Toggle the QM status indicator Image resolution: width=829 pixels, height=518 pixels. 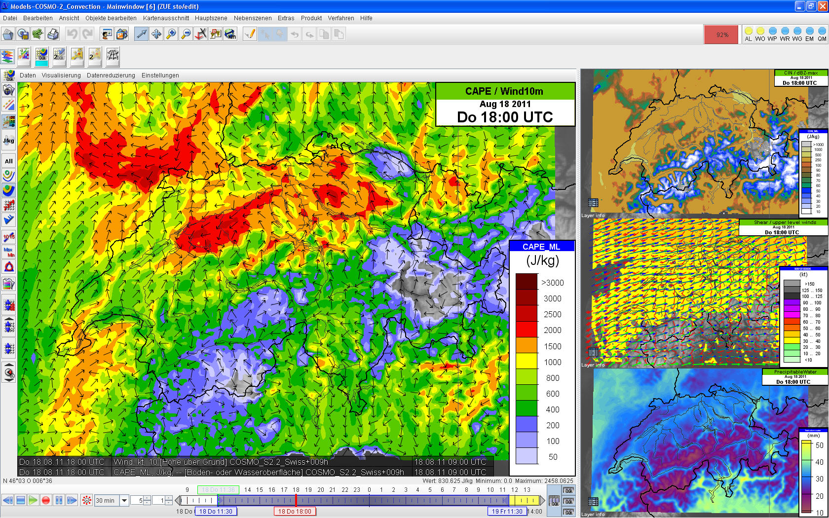(x=822, y=35)
